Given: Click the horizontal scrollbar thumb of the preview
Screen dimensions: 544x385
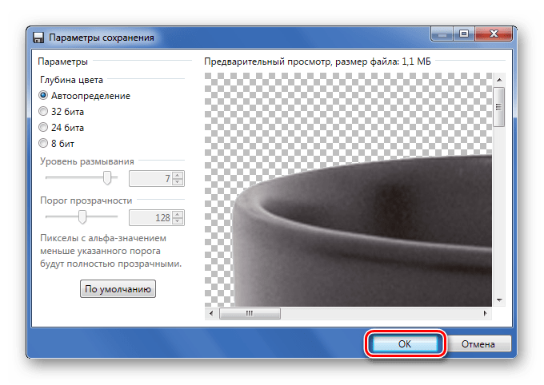Looking at the screenshot, I should point(250,313).
